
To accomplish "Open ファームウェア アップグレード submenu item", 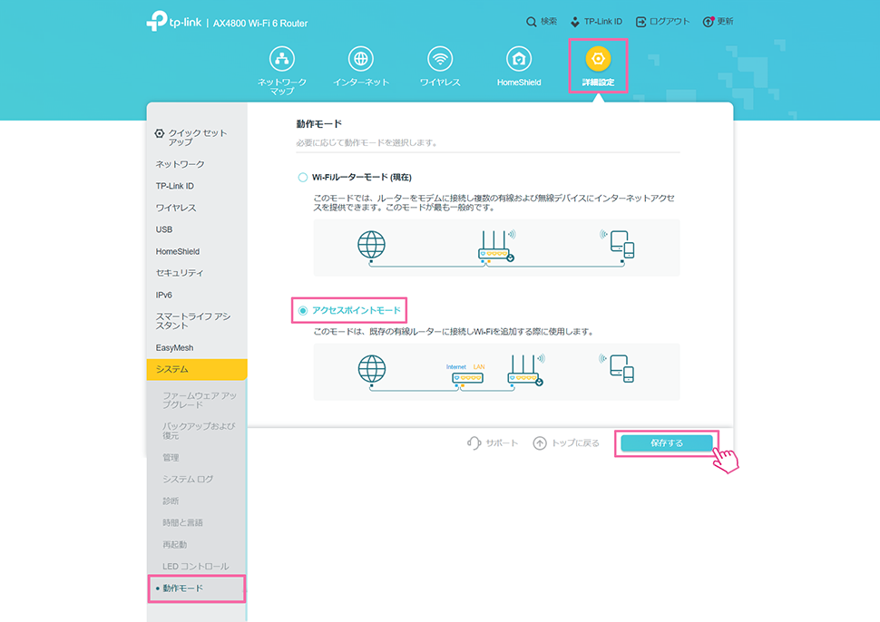I will pyautogui.click(x=199, y=402).
